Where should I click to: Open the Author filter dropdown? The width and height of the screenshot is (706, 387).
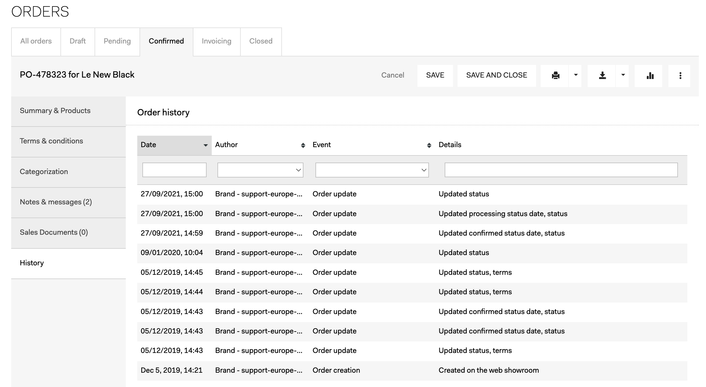click(260, 170)
